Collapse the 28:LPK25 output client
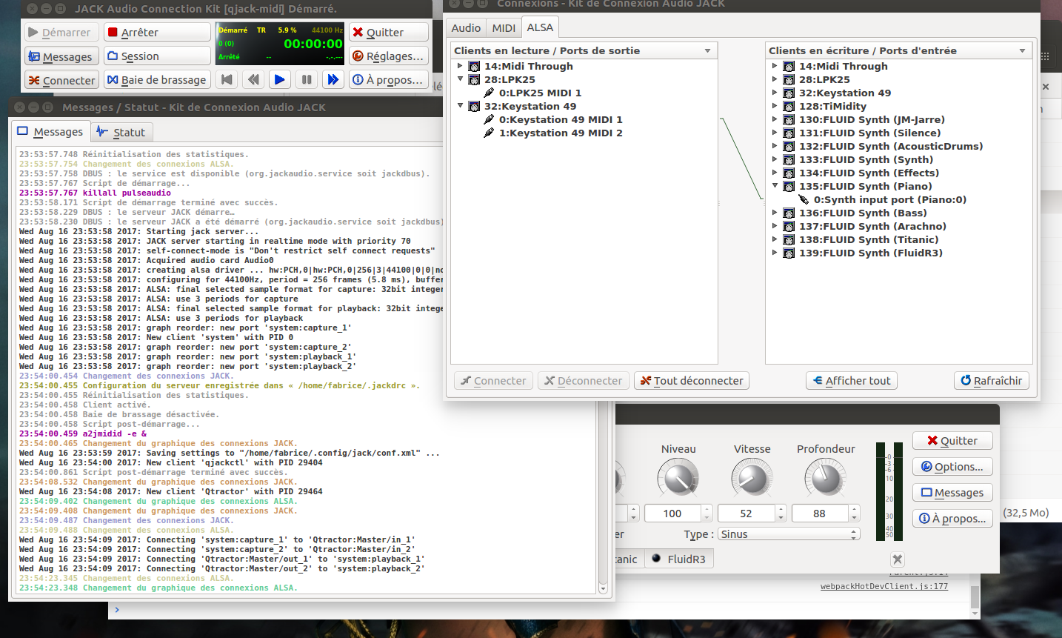This screenshot has width=1062, height=638. pos(461,79)
